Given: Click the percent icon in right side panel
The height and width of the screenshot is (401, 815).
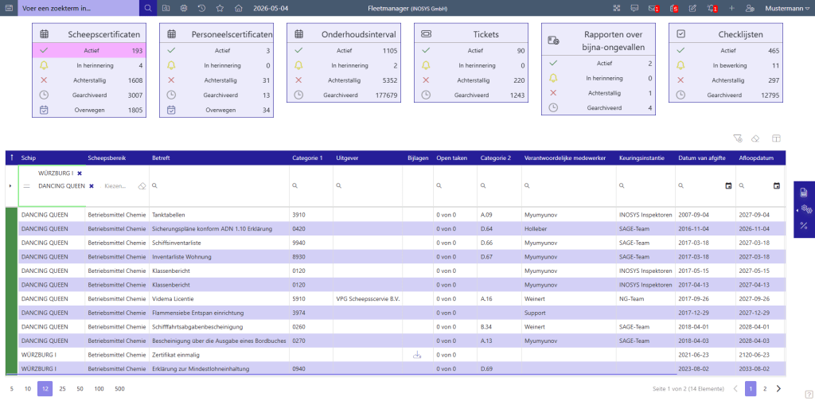Looking at the screenshot, I should point(804,225).
